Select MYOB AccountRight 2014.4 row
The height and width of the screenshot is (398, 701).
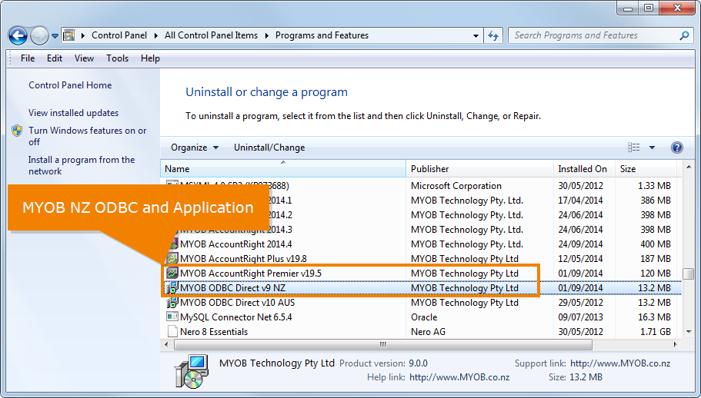coord(421,244)
